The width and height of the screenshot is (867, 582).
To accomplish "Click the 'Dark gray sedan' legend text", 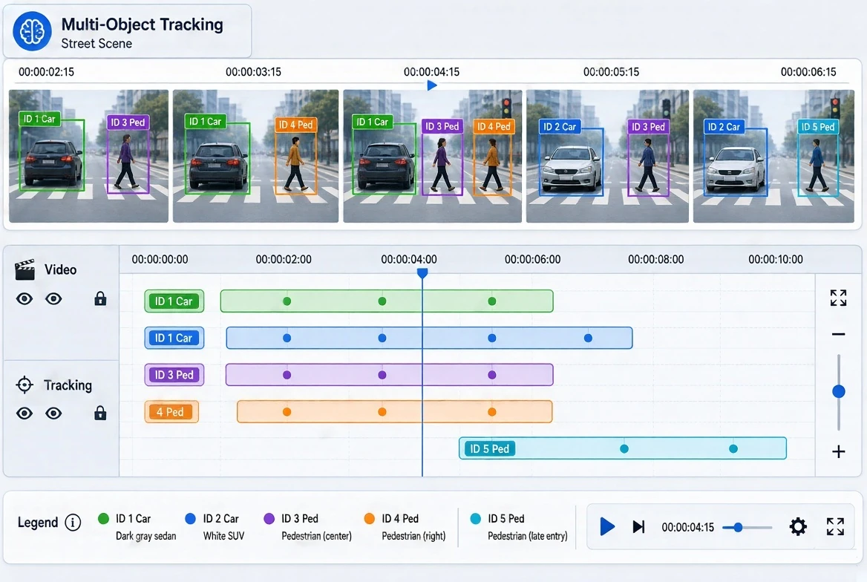I will [146, 536].
